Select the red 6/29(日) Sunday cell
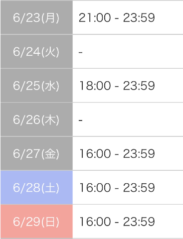 click(36, 222)
